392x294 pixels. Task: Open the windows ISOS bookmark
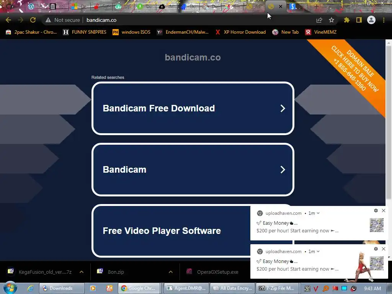[x=132, y=32]
